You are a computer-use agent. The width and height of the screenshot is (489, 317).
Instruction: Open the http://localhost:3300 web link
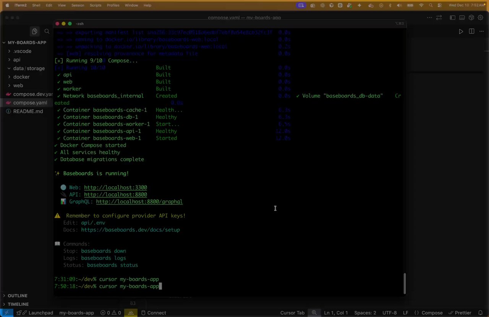[x=115, y=187]
